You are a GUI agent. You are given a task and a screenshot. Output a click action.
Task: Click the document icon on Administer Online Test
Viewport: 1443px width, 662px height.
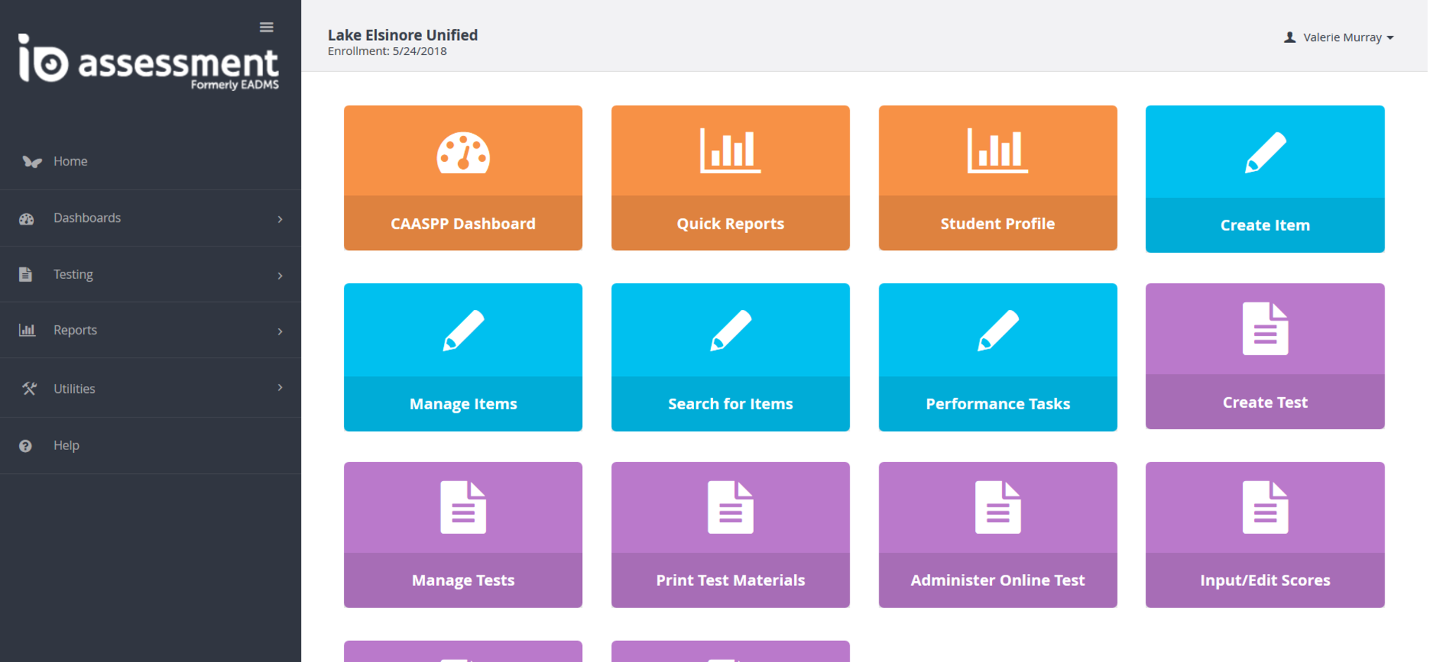(x=997, y=507)
